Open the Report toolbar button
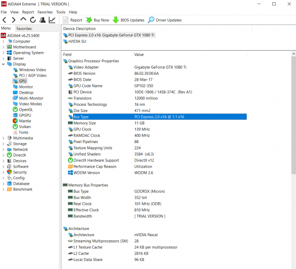The height and width of the screenshot is (269, 296). tap(72, 20)
